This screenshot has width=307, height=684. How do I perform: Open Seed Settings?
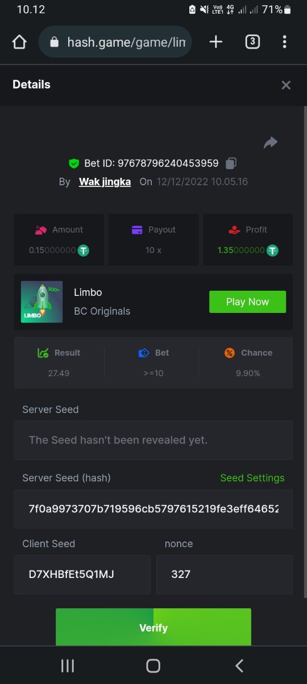(252, 478)
